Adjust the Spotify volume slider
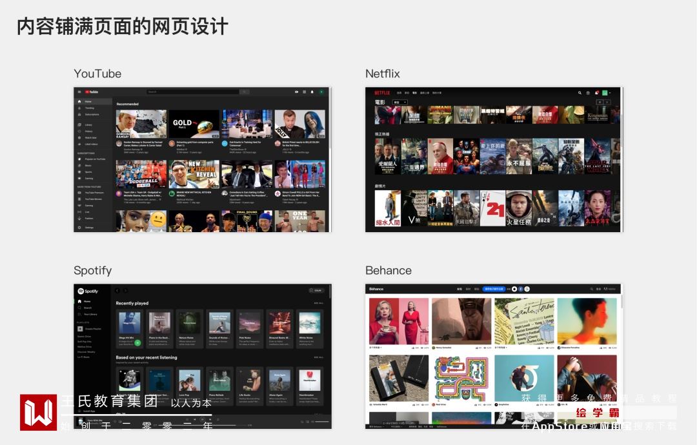697x445 pixels. coord(322,422)
